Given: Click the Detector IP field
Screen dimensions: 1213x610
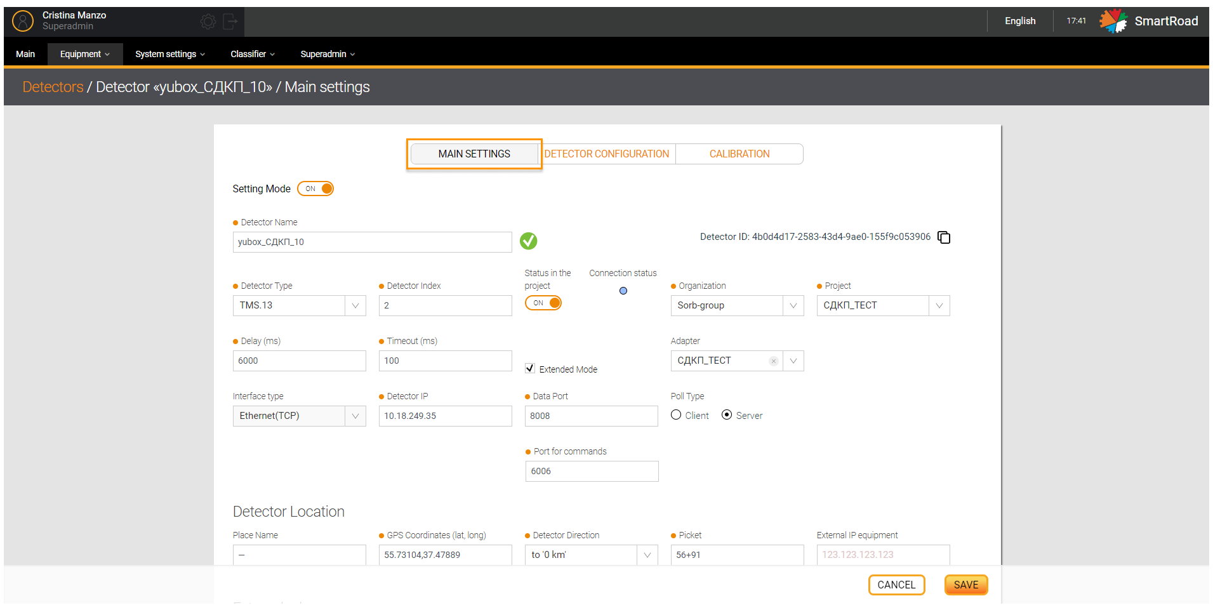Looking at the screenshot, I should point(446,416).
